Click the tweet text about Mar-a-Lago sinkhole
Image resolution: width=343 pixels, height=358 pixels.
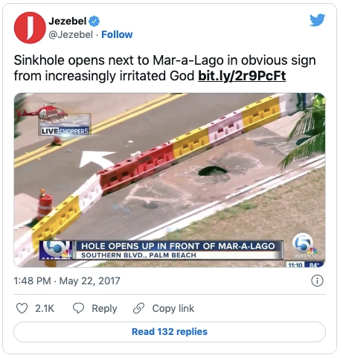pos(164,68)
